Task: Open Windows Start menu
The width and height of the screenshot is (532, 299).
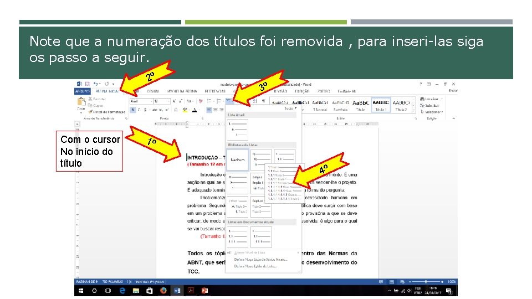Action: pyautogui.click(x=81, y=291)
